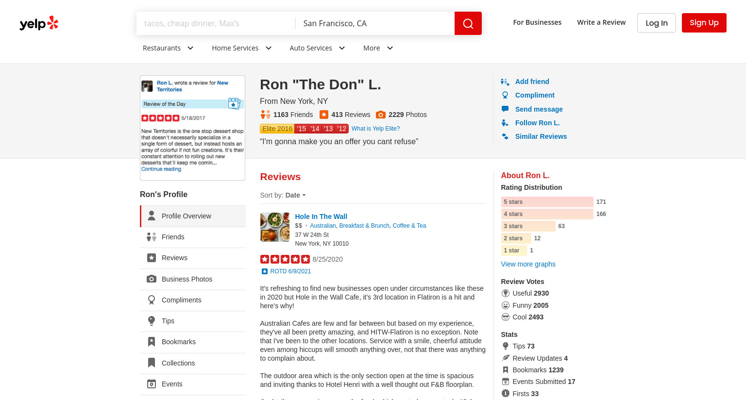Screen dimensions: 746x400
Task: Expand the Restaurants dropdown menu
Action: click(x=168, y=48)
